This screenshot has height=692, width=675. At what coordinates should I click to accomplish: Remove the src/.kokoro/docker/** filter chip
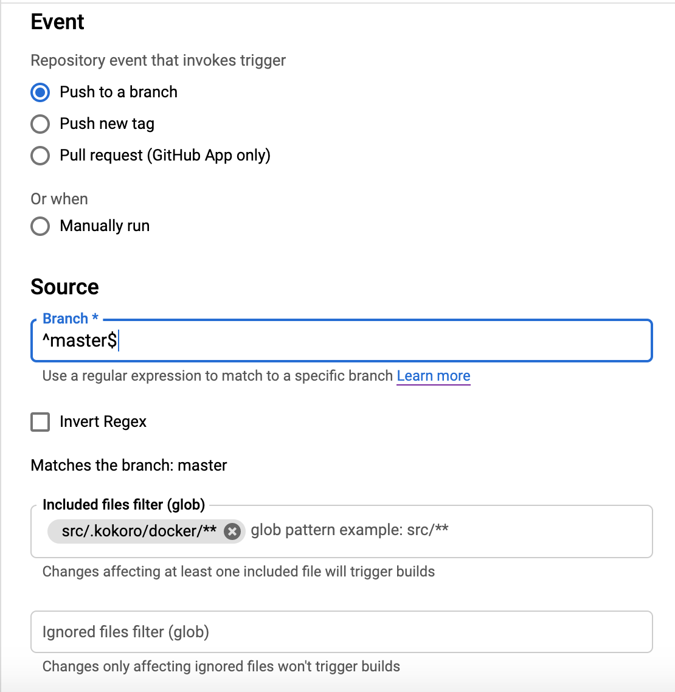point(232,531)
